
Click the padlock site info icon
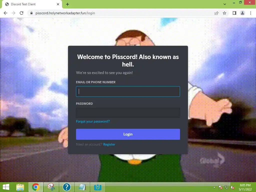(x=31, y=13)
